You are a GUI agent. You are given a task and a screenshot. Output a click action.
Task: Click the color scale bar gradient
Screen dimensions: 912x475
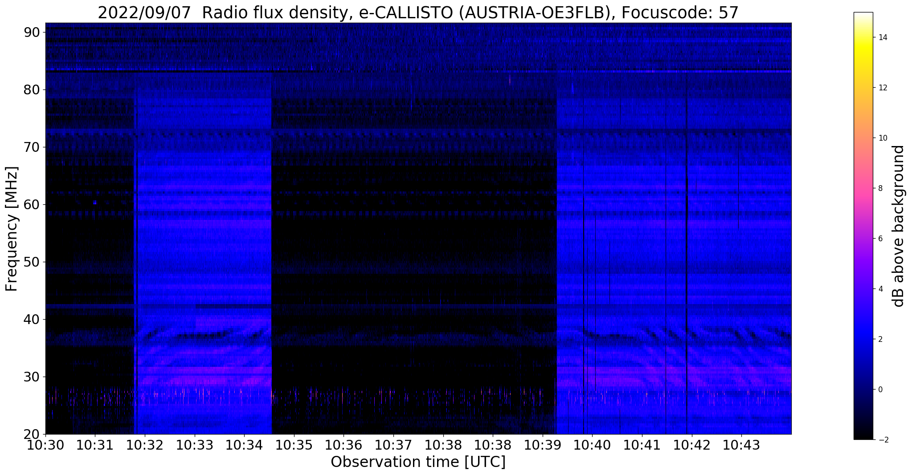click(863, 226)
